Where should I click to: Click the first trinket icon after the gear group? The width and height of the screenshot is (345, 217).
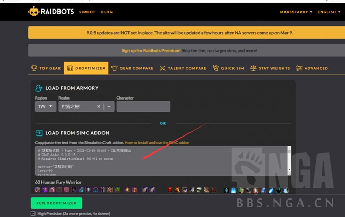click(x=127, y=189)
